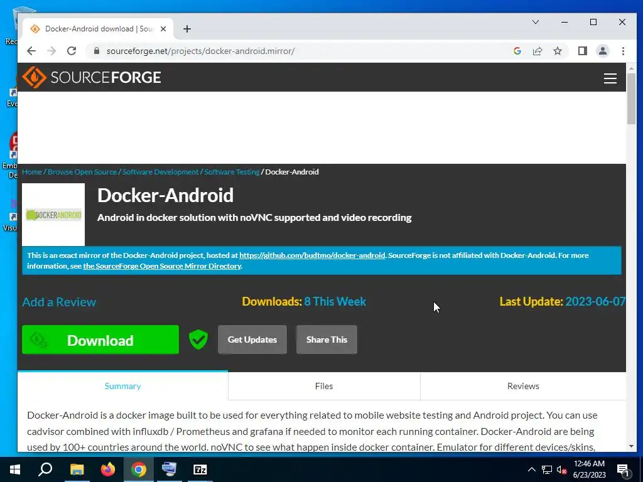Open Software Testing breadcrumb

(x=232, y=172)
